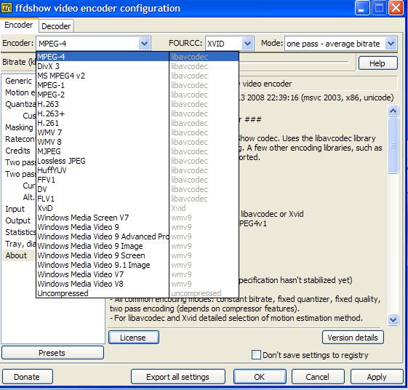Open the Masking settings page
This screenshot has height=390, width=408.
19,127
